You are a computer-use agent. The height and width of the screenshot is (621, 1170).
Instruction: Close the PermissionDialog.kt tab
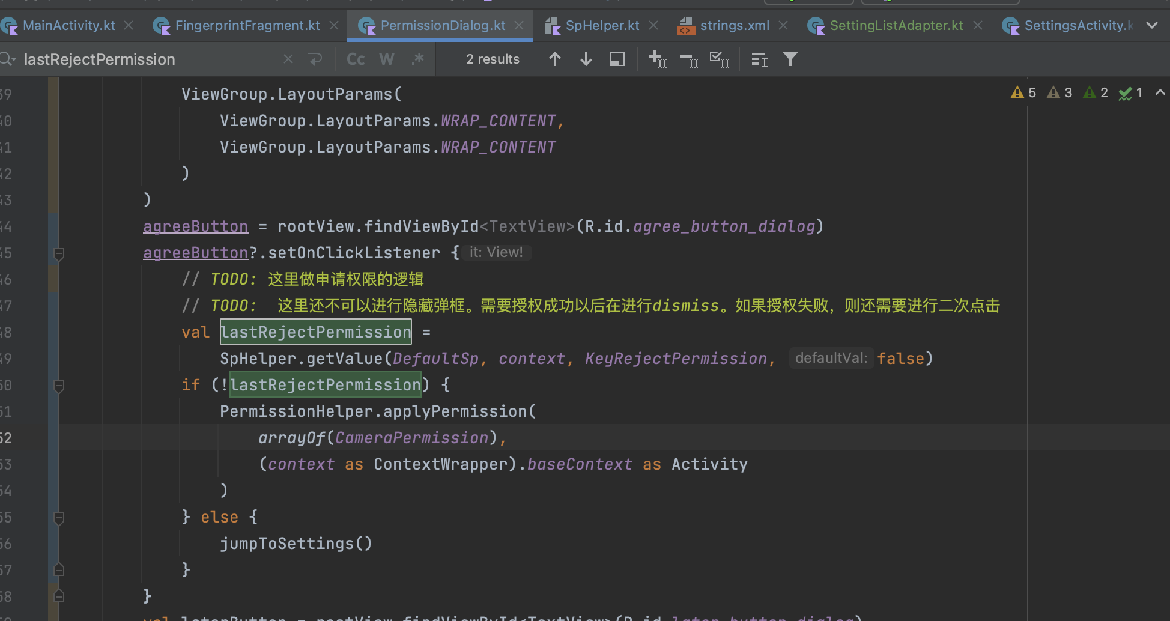pos(519,25)
